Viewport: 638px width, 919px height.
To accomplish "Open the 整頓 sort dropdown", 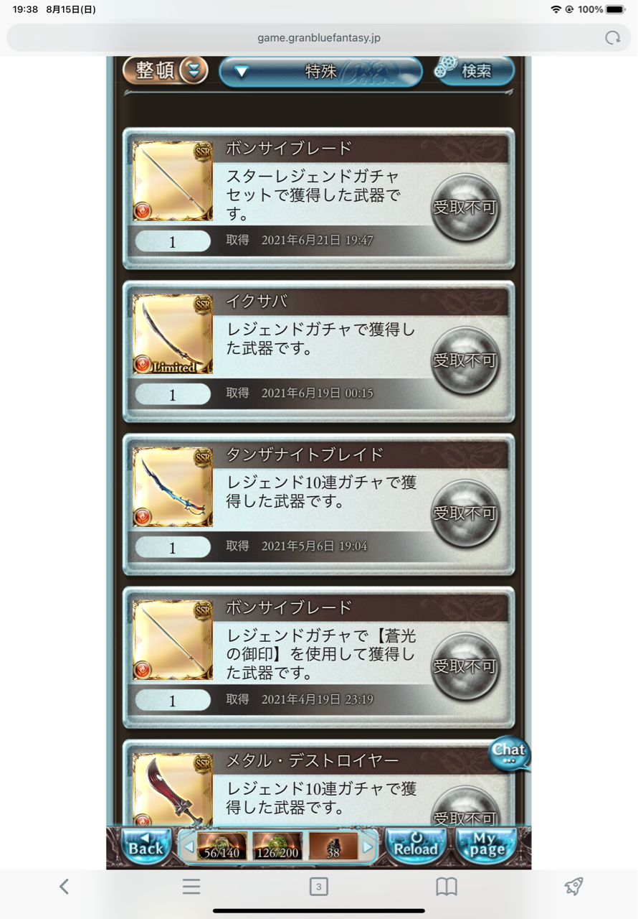I will [x=166, y=70].
